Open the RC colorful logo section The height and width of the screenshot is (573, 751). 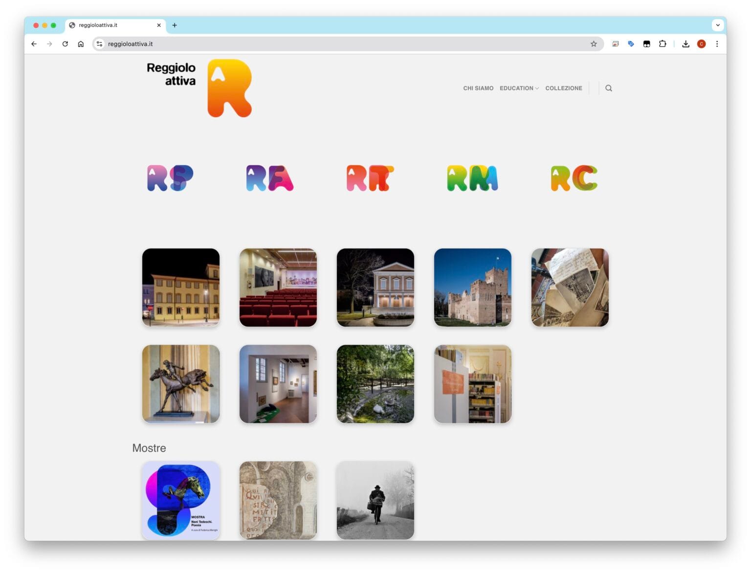[x=574, y=178]
